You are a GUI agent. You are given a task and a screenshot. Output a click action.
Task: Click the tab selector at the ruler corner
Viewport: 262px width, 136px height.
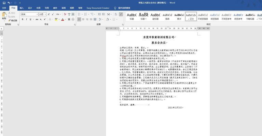(2, 29)
